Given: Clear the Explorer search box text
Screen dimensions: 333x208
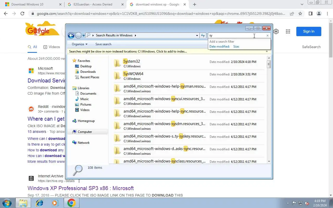Looking at the screenshot, I should tap(267, 36).
